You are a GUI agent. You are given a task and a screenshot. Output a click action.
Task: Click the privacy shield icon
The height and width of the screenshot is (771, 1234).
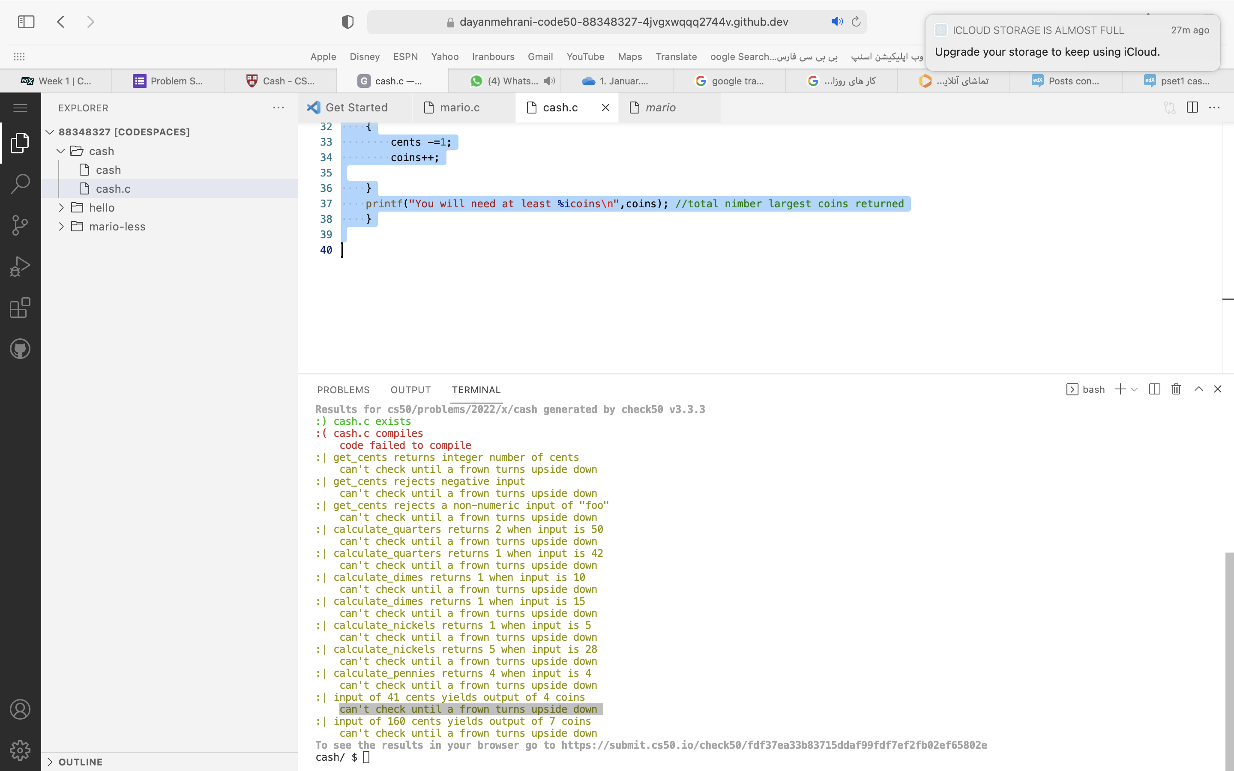pyautogui.click(x=347, y=22)
